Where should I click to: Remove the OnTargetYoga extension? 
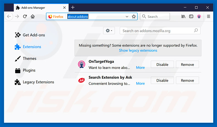coord(187,64)
